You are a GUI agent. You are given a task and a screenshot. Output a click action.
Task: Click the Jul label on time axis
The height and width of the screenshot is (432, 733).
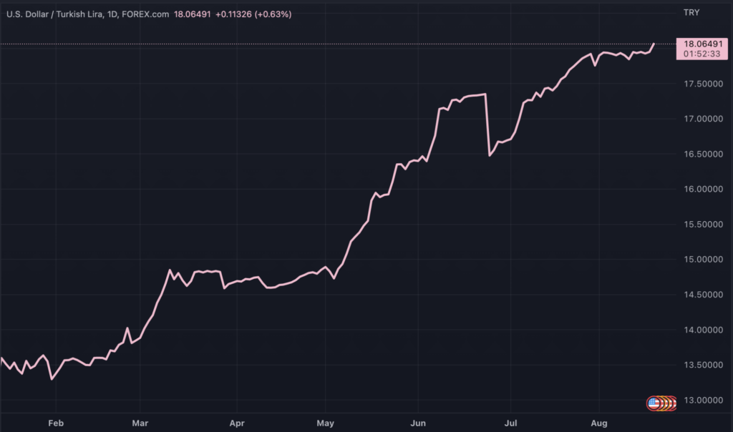510,423
